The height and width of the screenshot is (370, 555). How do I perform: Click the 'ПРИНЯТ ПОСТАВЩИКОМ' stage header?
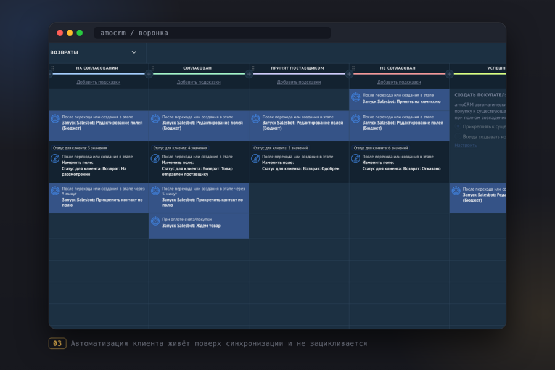297,68
